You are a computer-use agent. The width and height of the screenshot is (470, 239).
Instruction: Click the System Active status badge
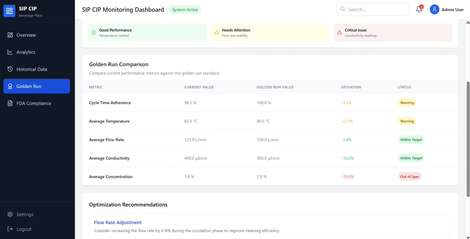[x=185, y=10]
